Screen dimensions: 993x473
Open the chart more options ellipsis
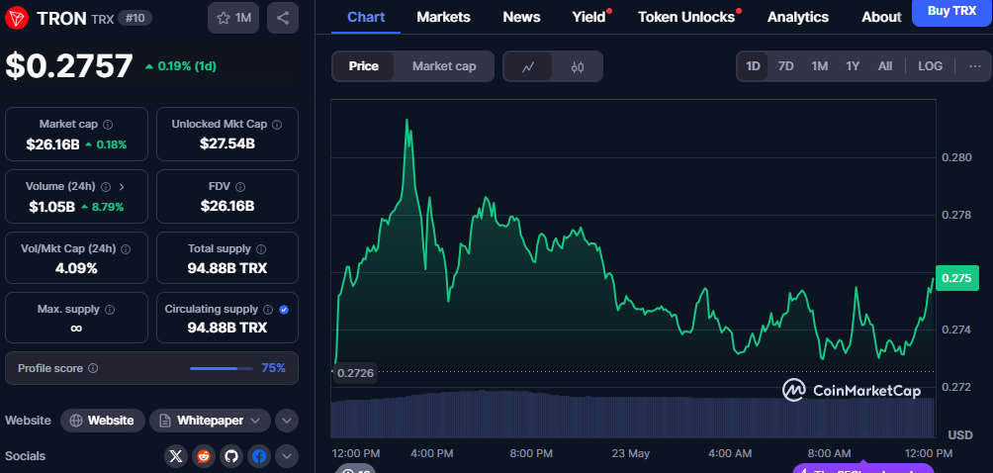point(974,66)
